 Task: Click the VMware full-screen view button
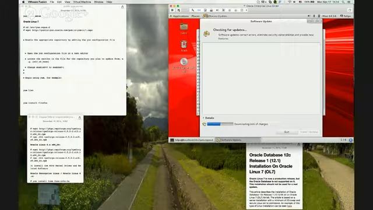point(350,10)
